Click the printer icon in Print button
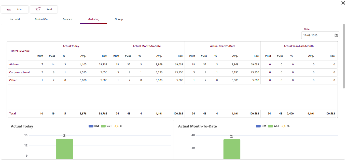The height and width of the screenshot is (161, 346). click(9, 9)
